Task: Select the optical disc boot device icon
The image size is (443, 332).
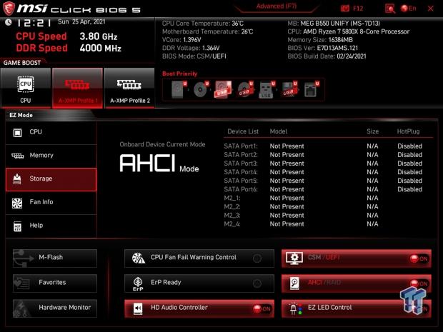Action: click(201, 89)
